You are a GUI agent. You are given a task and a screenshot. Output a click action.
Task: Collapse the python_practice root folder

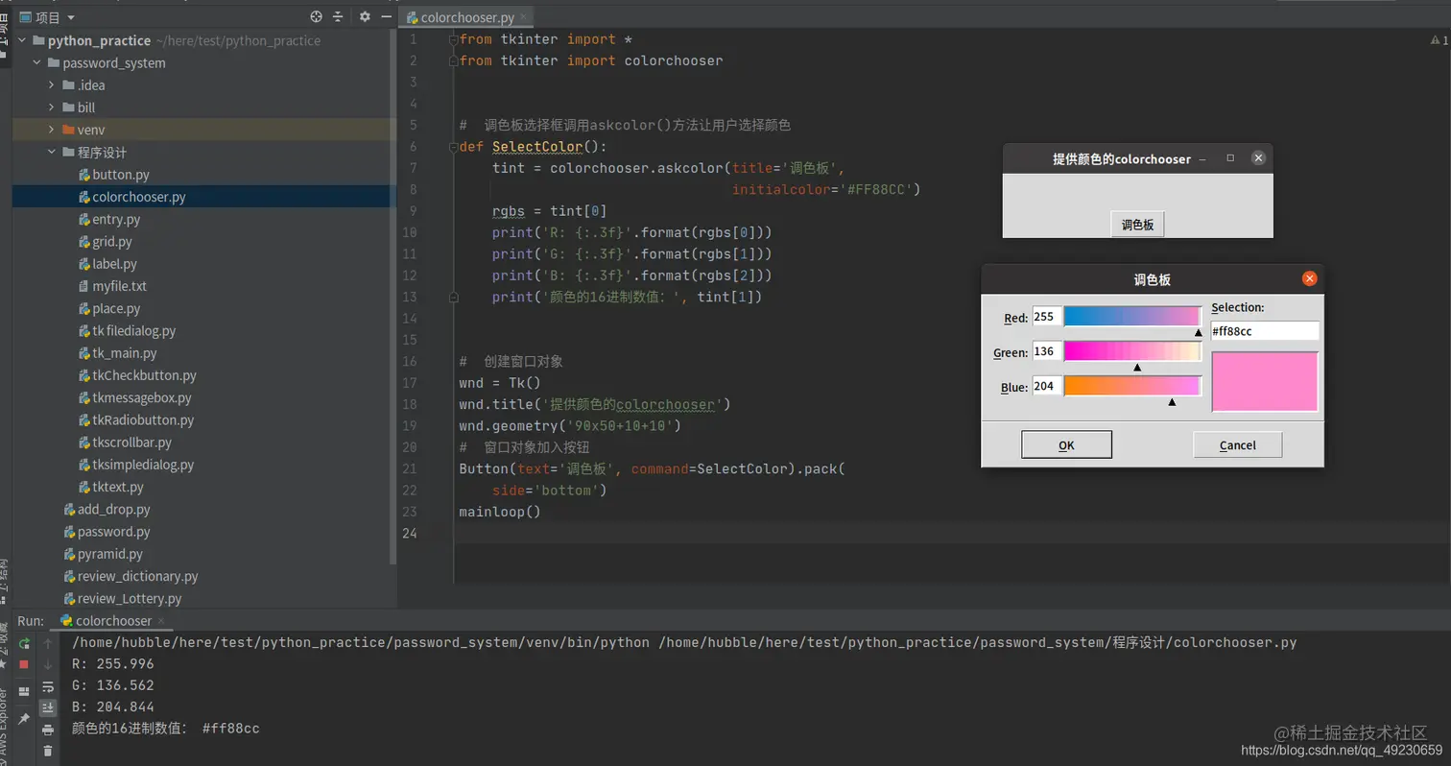23,40
